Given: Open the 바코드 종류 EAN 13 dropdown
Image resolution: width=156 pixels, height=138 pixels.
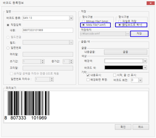Looking at the screenshot, I should point(71,18).
